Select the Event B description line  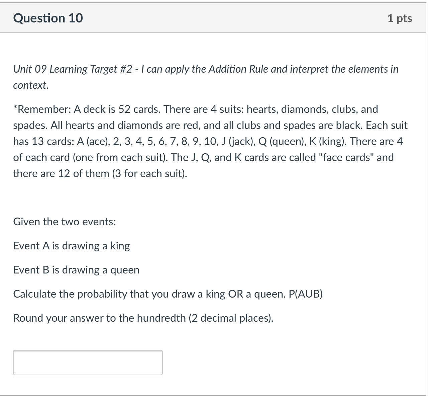pyautogui.click(x=76, y=270)
